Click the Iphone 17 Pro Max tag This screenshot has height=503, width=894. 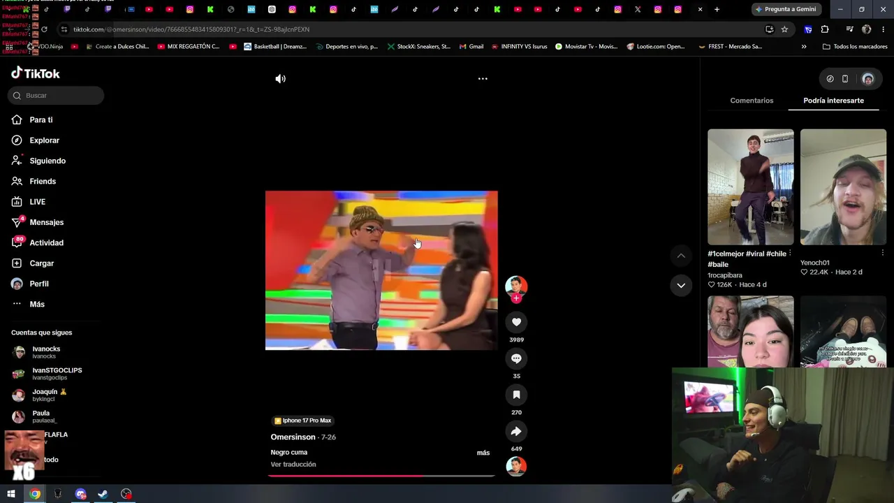303,421
